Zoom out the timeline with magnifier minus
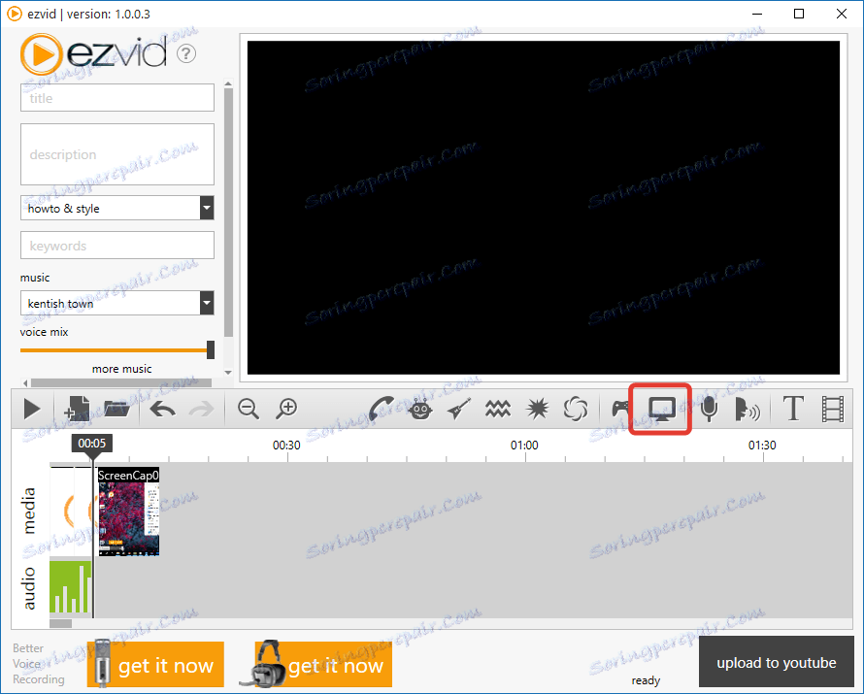 pos(248,410)
